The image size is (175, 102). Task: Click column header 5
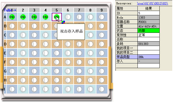coord(57,10)
